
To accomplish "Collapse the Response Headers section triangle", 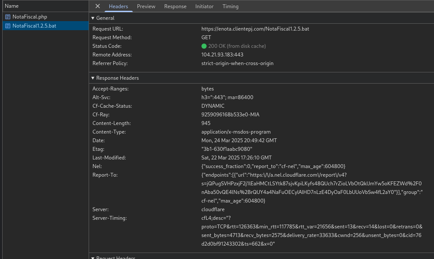I will (x=93, y=78).
